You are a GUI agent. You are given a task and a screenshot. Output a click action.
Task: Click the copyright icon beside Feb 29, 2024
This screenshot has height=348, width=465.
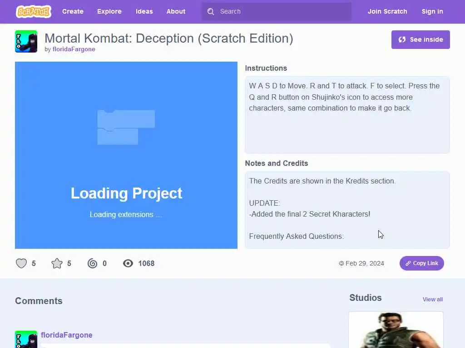[341, 263]
